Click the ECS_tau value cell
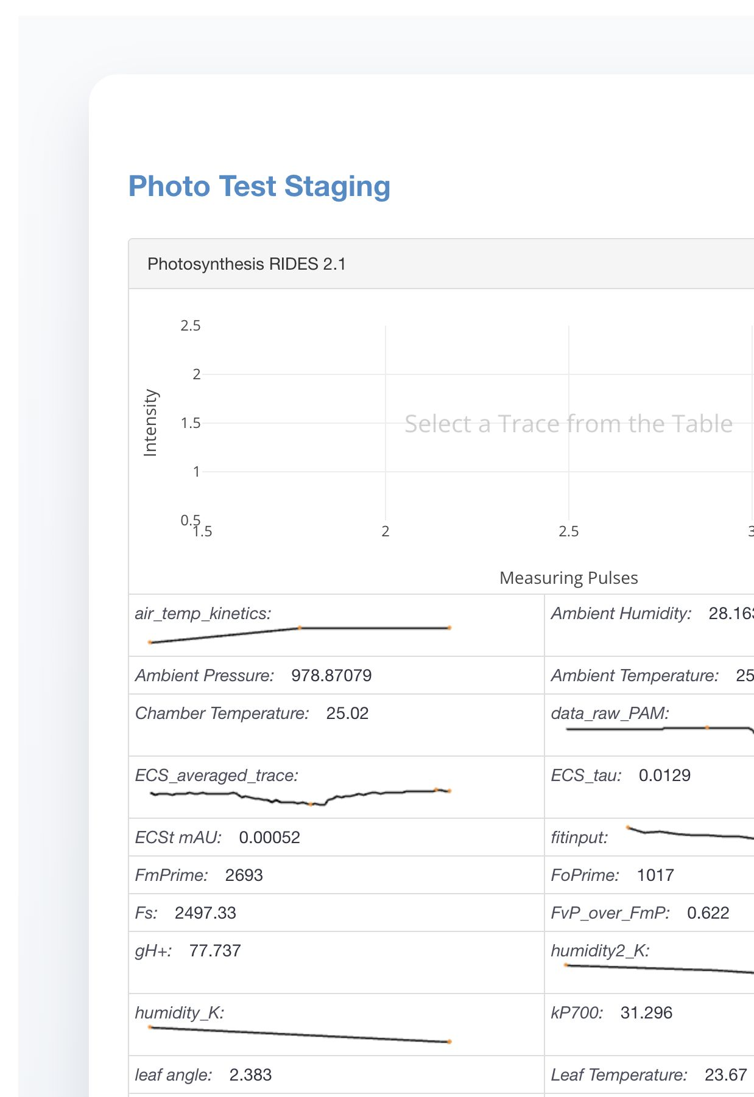 pos(649,787)
